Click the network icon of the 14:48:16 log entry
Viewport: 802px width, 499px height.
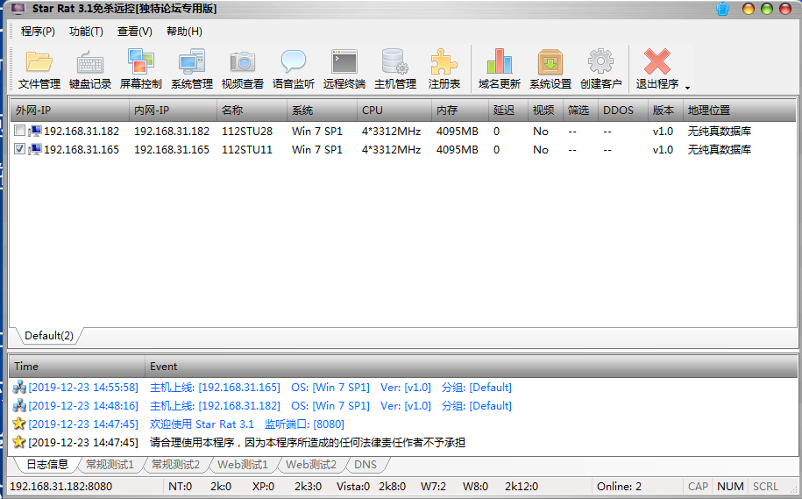click(x=19, y=406)
